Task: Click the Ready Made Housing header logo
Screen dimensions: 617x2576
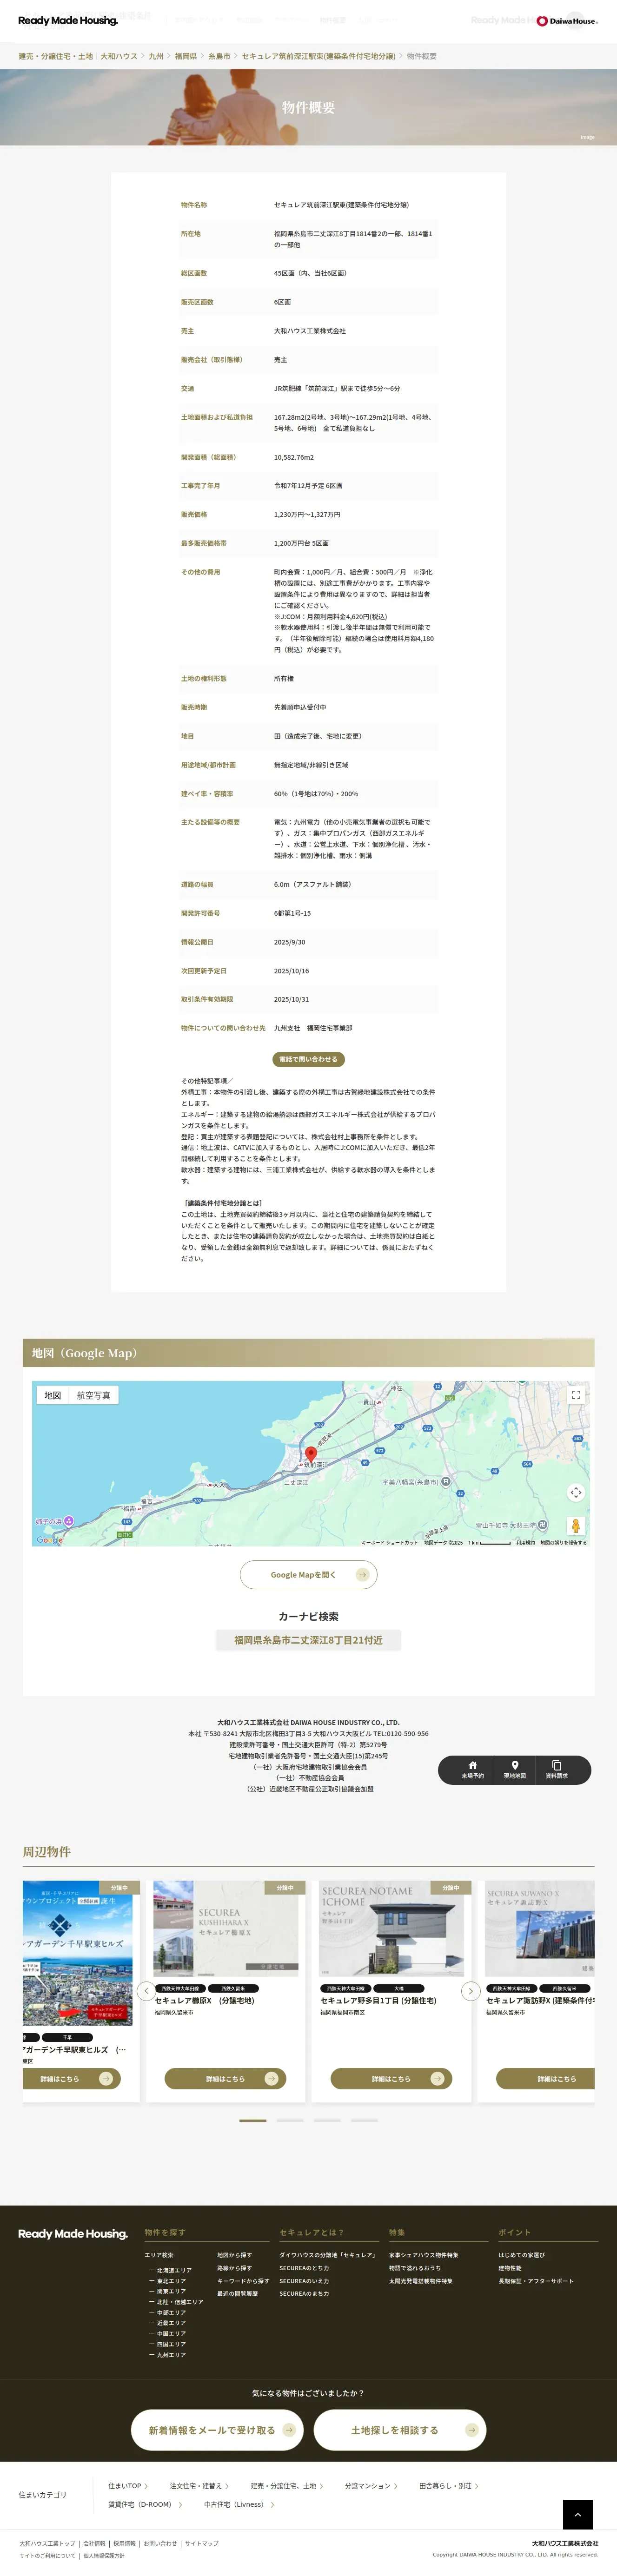Action: point(68,20)
